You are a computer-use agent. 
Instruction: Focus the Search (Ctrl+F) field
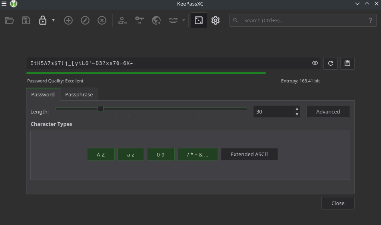[303, 20]
